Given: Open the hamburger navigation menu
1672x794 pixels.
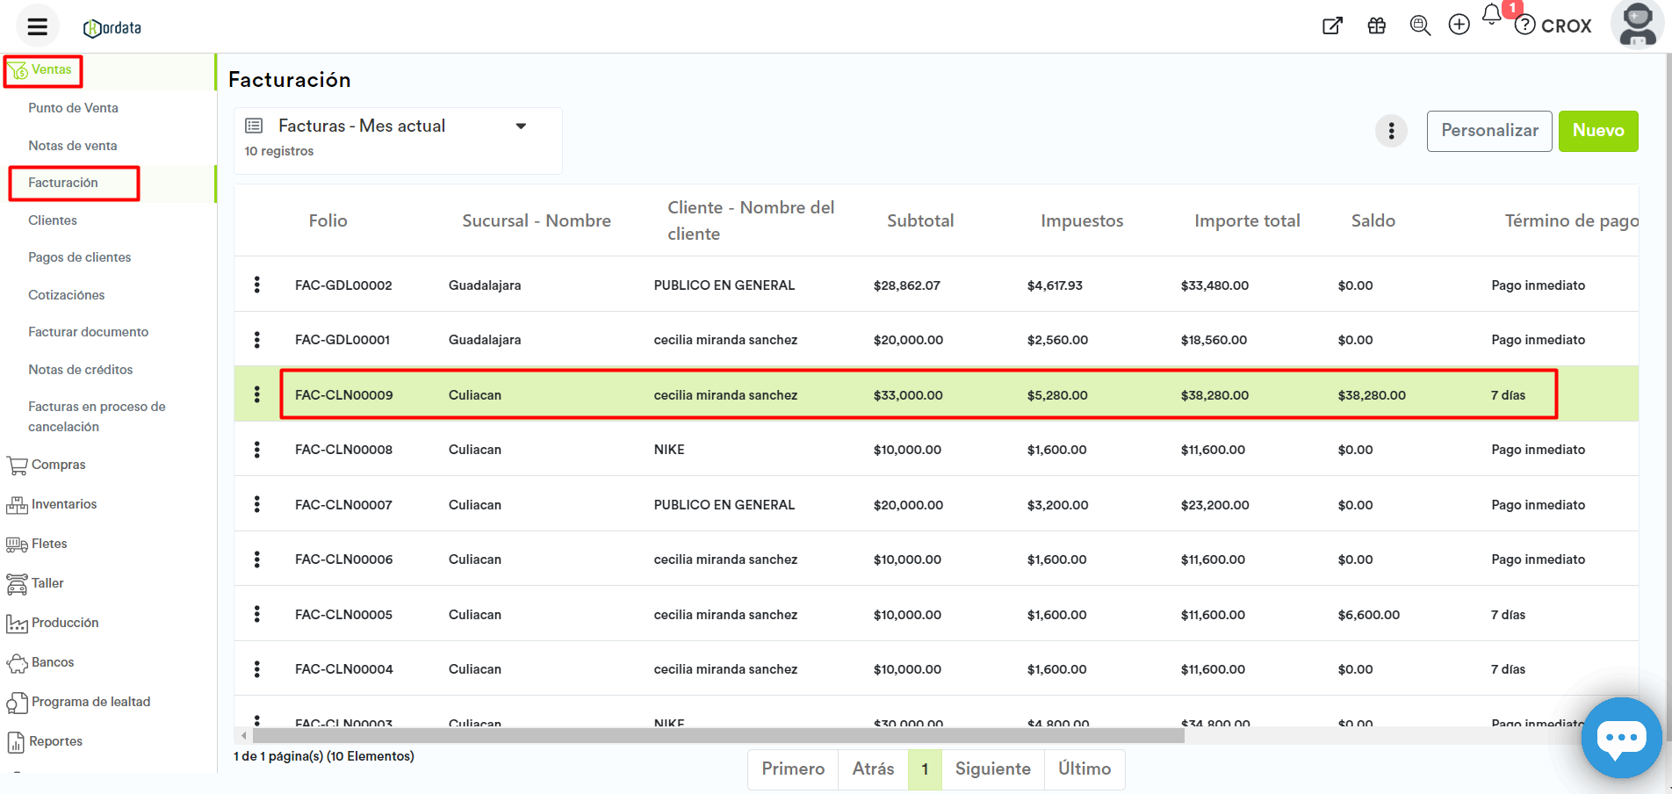Looking at the screenshot, I should pos(37,26).
